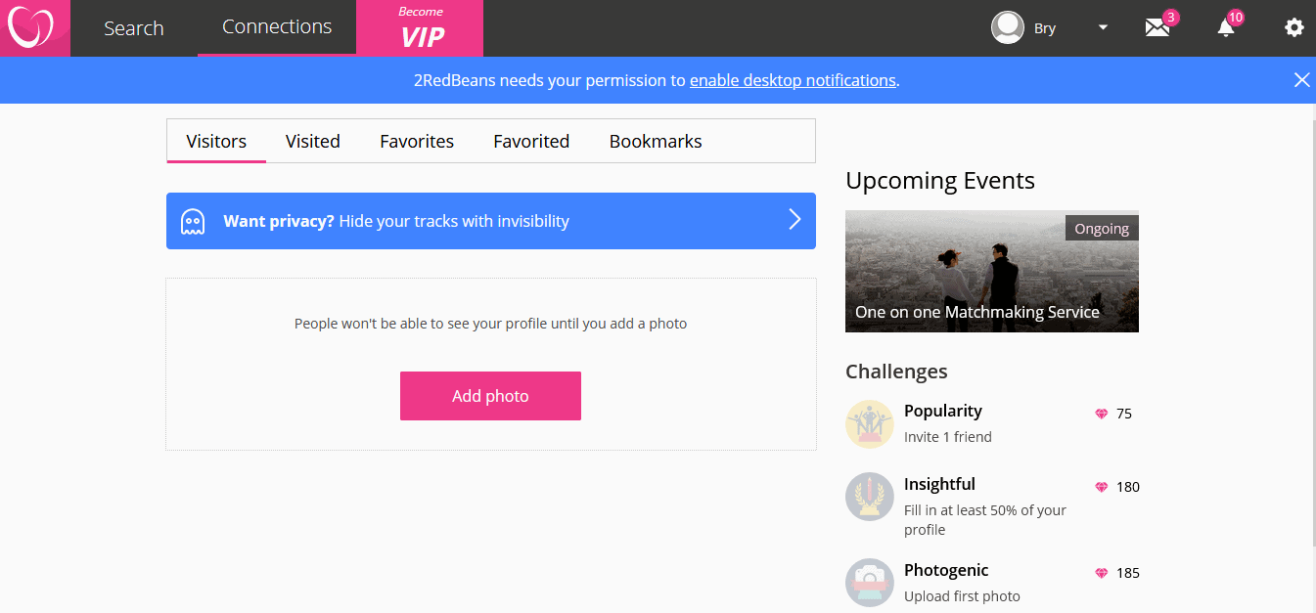Image resolution: width=1316 pixels, height=613 pixels.
Task: Open the invisibility banner chevron arrow
Action: click(794, 220)
